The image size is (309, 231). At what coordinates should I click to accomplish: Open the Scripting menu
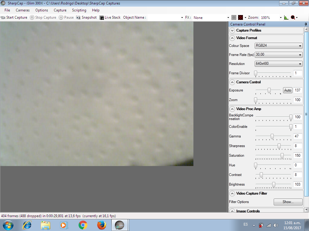79,10
